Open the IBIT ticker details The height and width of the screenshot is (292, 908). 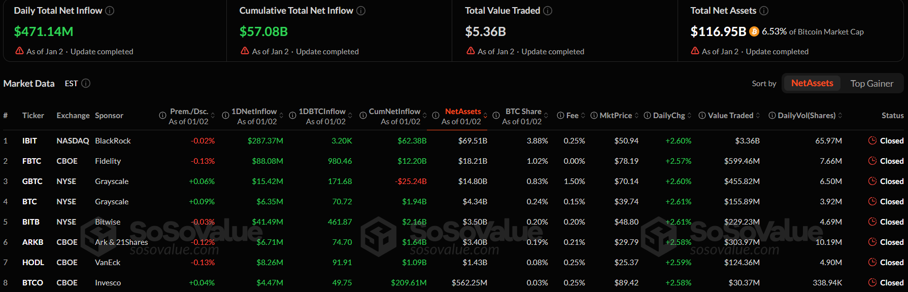point(30,140)
